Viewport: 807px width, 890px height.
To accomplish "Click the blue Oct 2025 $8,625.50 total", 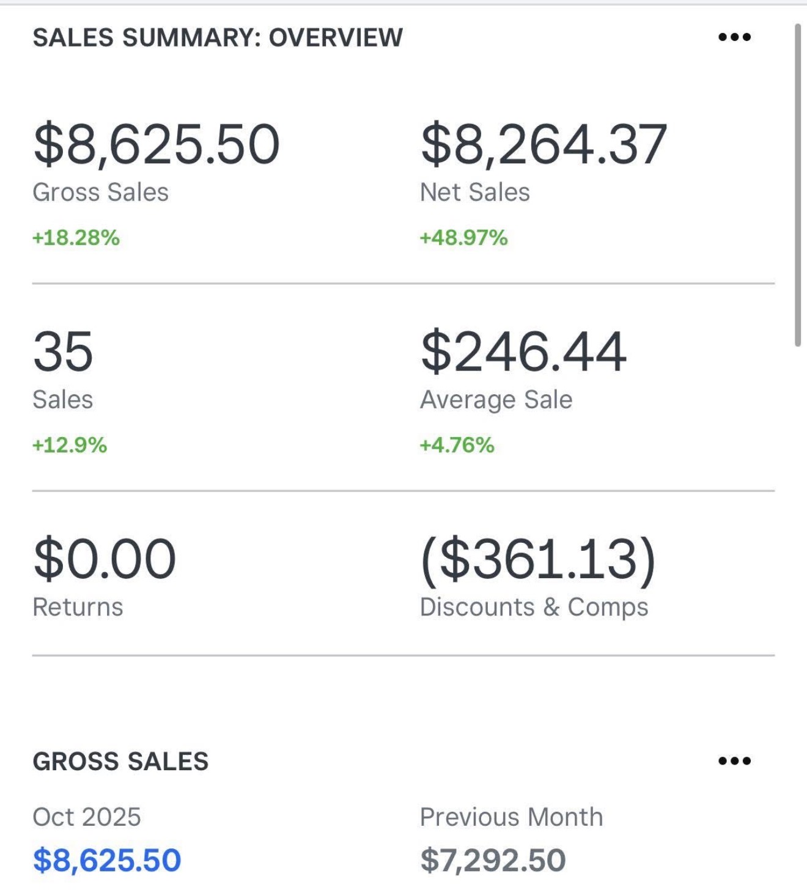I will (107, 860).
